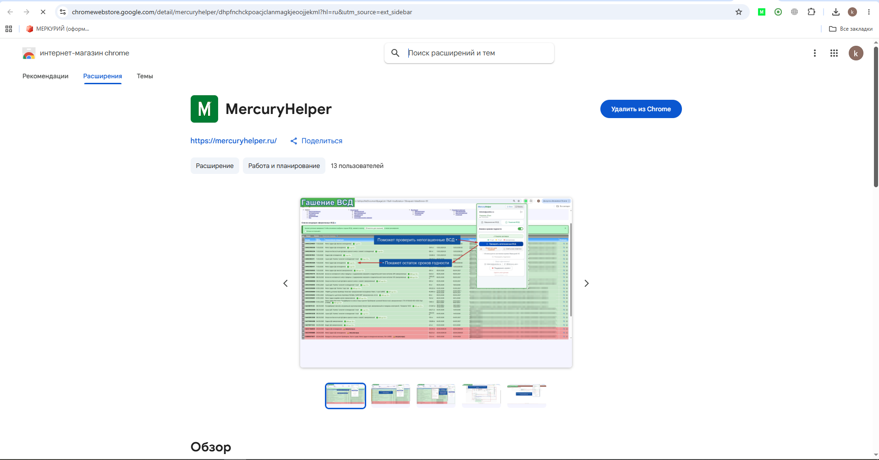Screen dimensions: 879x460
Task: Click the search magnifier icon
Action: pos(395,53)
